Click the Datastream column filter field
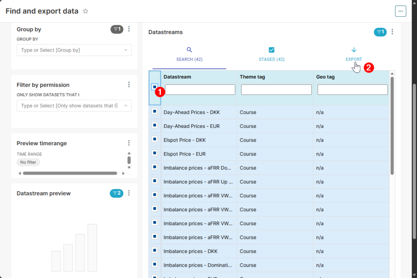 [200, 90]
